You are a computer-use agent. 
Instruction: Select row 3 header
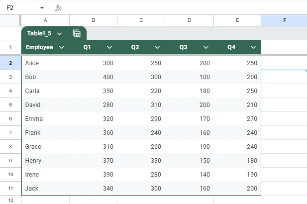pyautogui.click(x=10, y=77)
